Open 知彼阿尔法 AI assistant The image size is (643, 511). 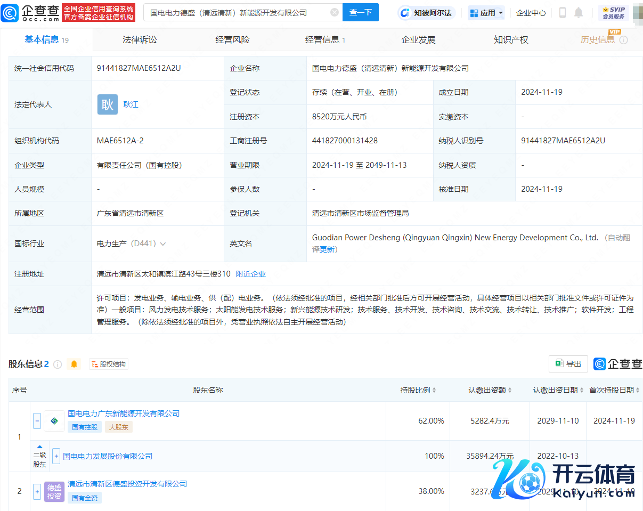coord(427,13)
